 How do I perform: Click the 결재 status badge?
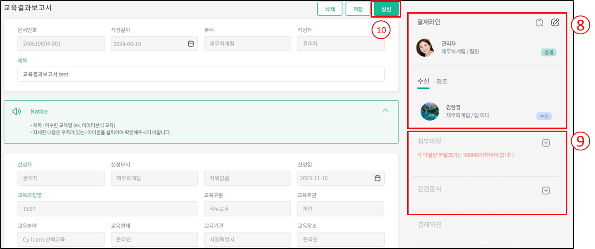548,52
